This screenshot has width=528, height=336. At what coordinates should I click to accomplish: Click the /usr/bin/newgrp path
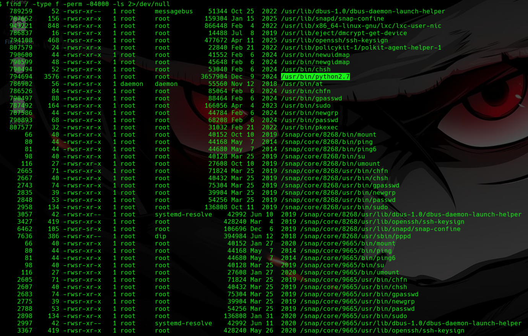(x=310, y=113)
